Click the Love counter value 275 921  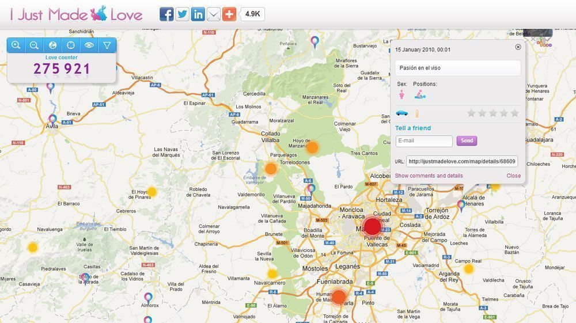point(62,69)
